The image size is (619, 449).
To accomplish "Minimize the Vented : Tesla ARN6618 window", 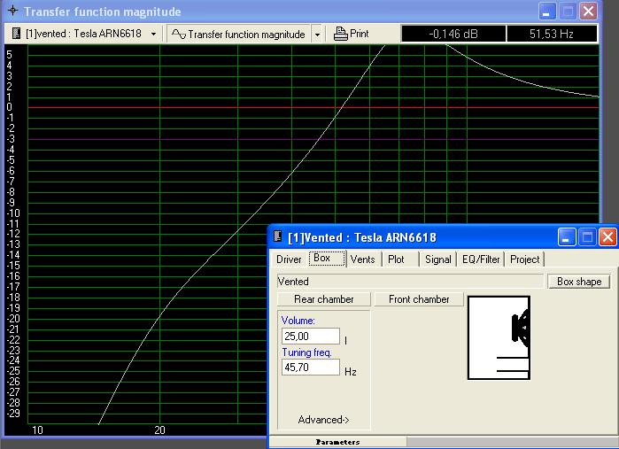I will tap(567, 237).
